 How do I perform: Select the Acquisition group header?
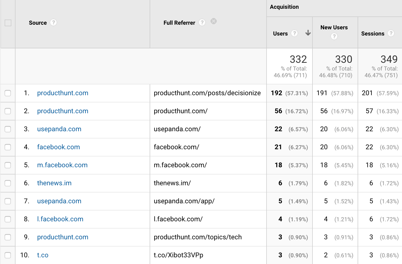(x=284, y=7)
